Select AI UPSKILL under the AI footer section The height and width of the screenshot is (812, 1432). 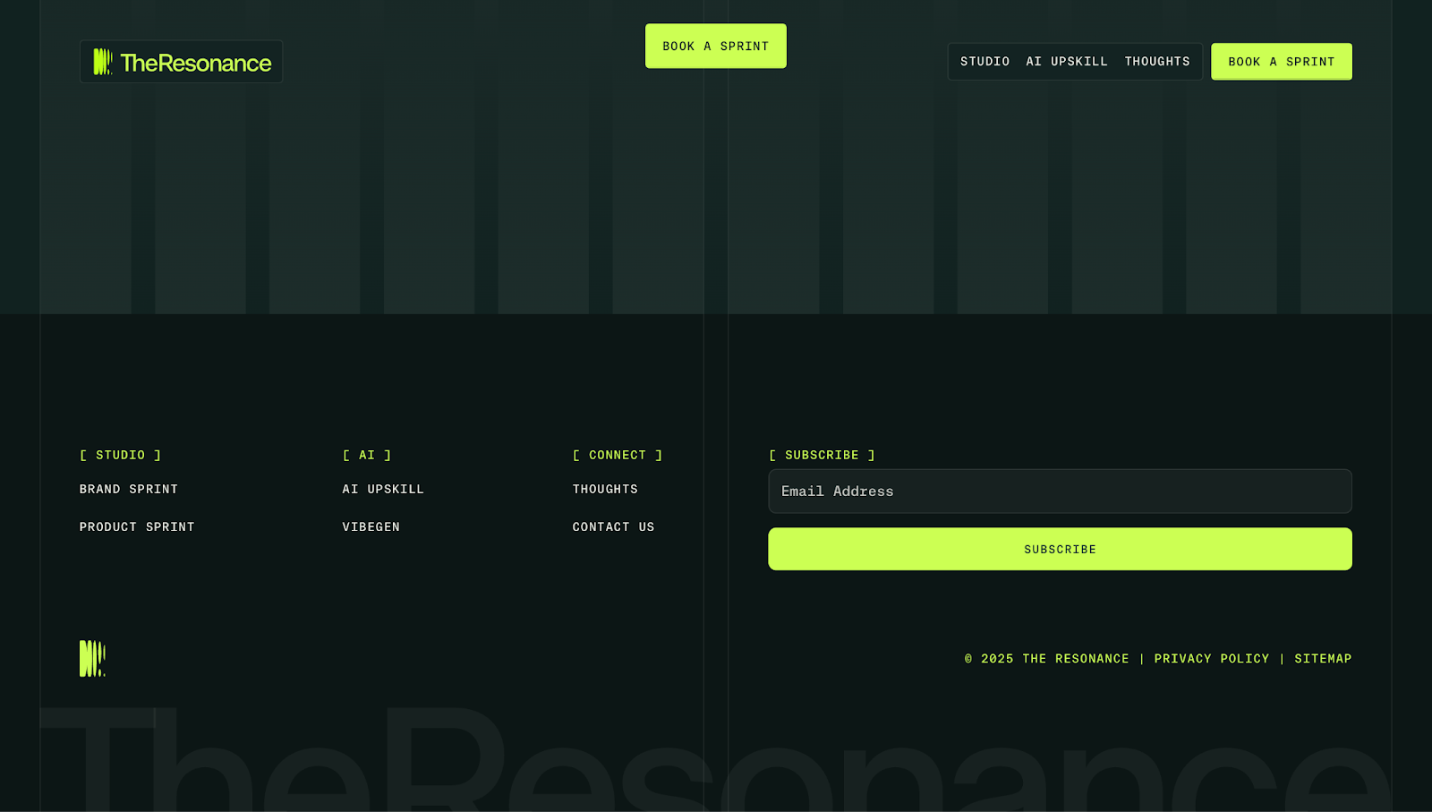(x=382, y=489)
